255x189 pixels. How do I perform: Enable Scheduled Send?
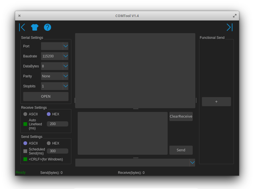[25, 151]
